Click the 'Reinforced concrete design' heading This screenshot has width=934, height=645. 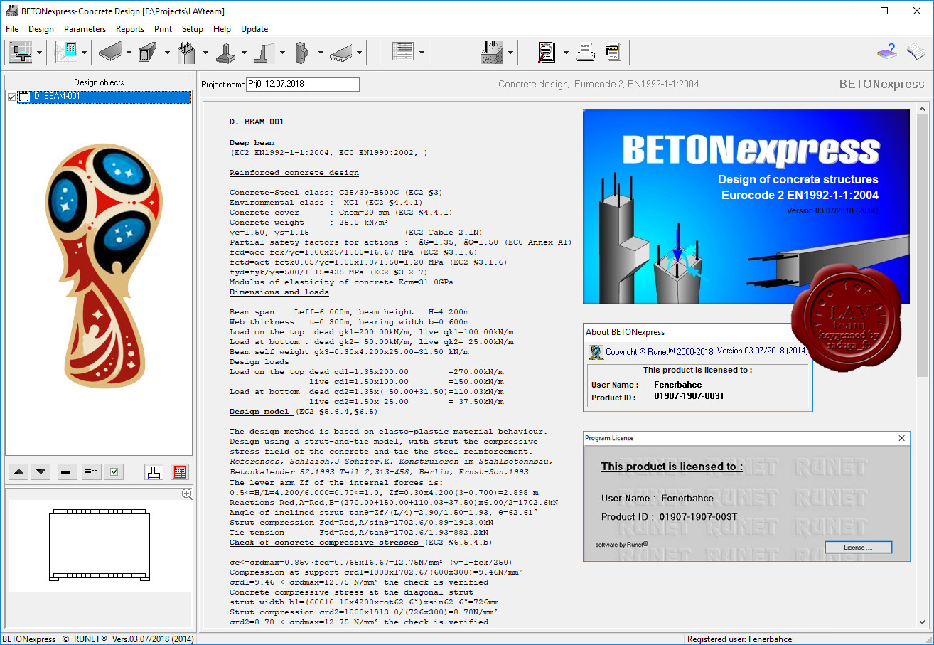(294, 173)
